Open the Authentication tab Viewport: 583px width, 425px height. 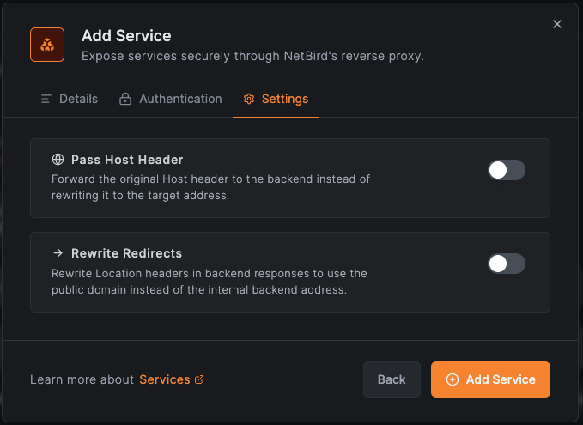(180, 99)
